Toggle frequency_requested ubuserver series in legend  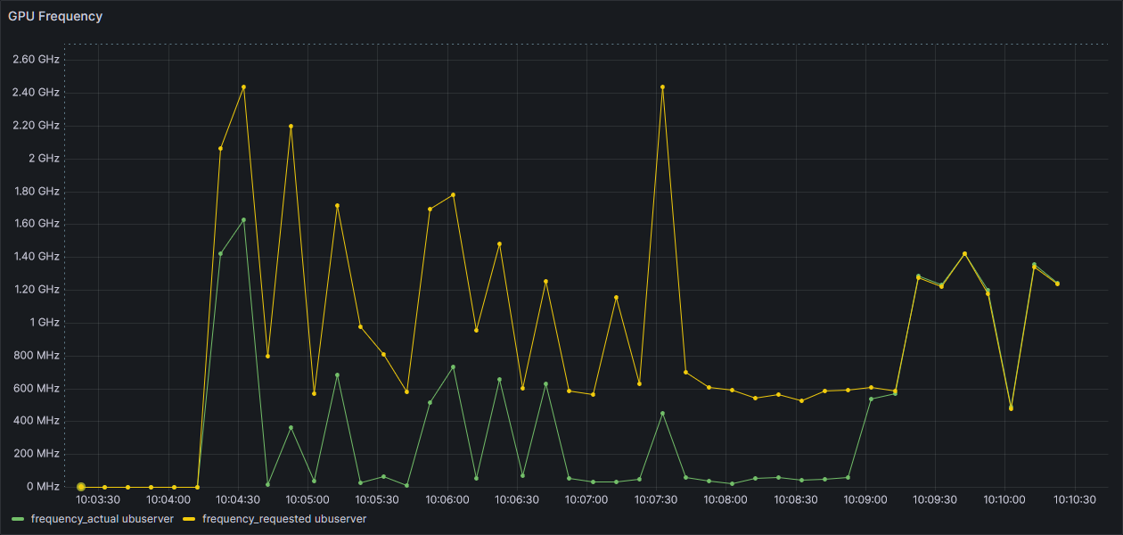(284, 518)
